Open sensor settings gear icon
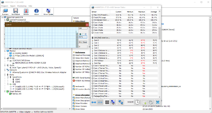The height and width of the screenshot is (113, 212). click(151, 102)
